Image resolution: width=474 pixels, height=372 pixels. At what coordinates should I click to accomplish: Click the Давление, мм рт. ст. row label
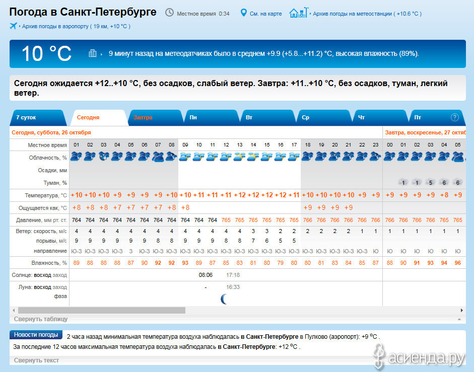pos(41,220)
